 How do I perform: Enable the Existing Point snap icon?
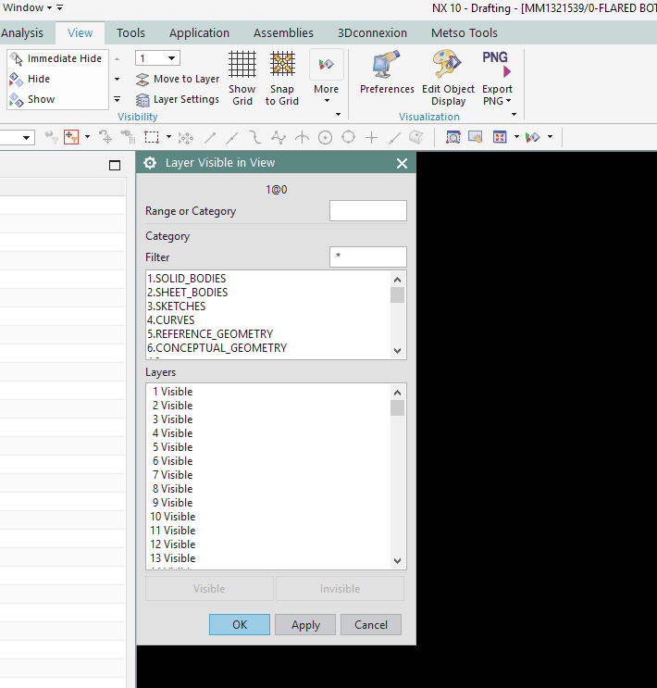(371, 138)
